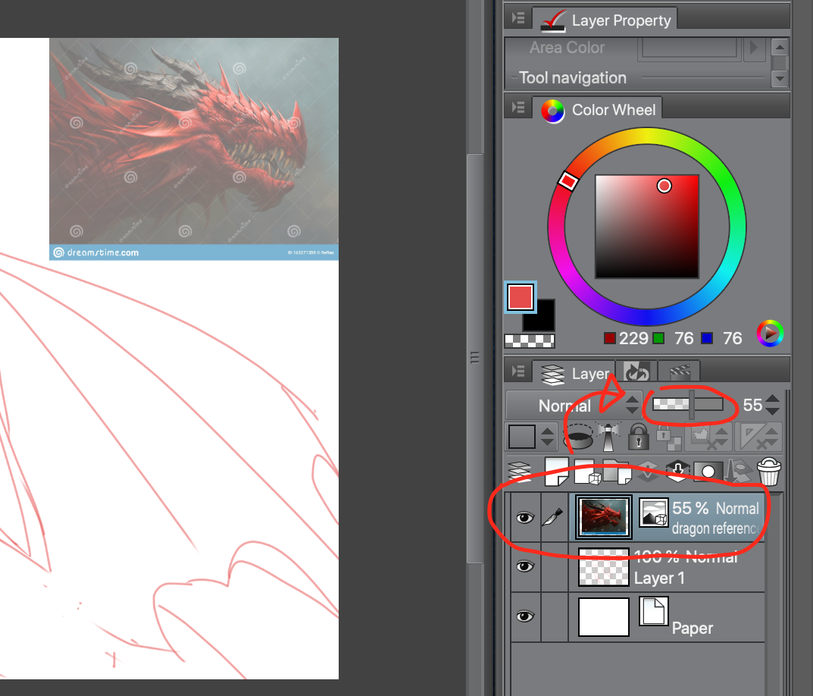
Task: Select the Paper layer name
Action: point(693,628)
